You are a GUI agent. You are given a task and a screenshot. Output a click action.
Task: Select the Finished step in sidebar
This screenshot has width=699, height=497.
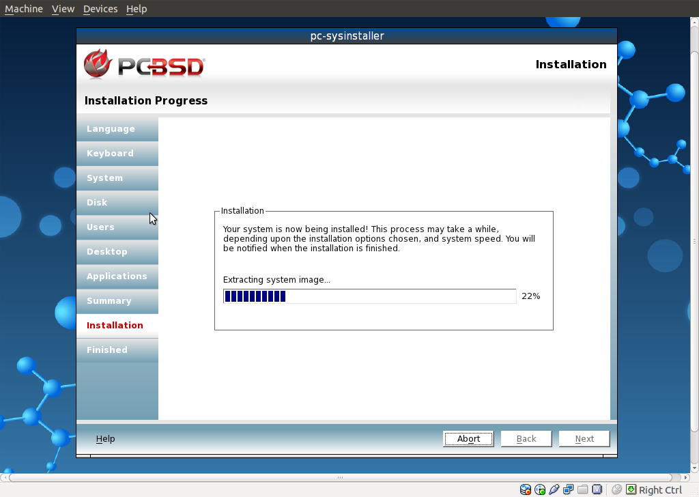click(117, 350)
